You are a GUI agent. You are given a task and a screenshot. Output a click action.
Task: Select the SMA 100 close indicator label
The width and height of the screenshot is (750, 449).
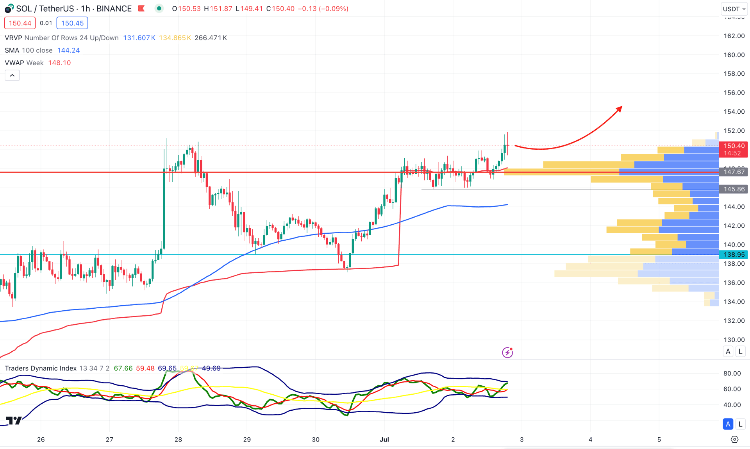29,50
